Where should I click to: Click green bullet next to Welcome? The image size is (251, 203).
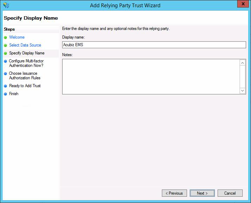(5, 38)
